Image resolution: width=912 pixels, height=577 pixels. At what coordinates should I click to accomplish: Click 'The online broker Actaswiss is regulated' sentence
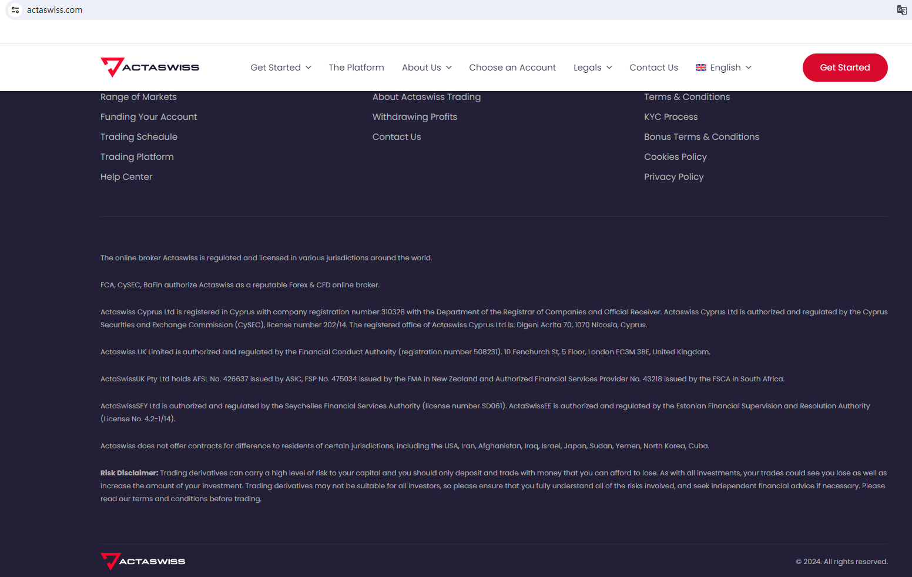click(266, 258)
